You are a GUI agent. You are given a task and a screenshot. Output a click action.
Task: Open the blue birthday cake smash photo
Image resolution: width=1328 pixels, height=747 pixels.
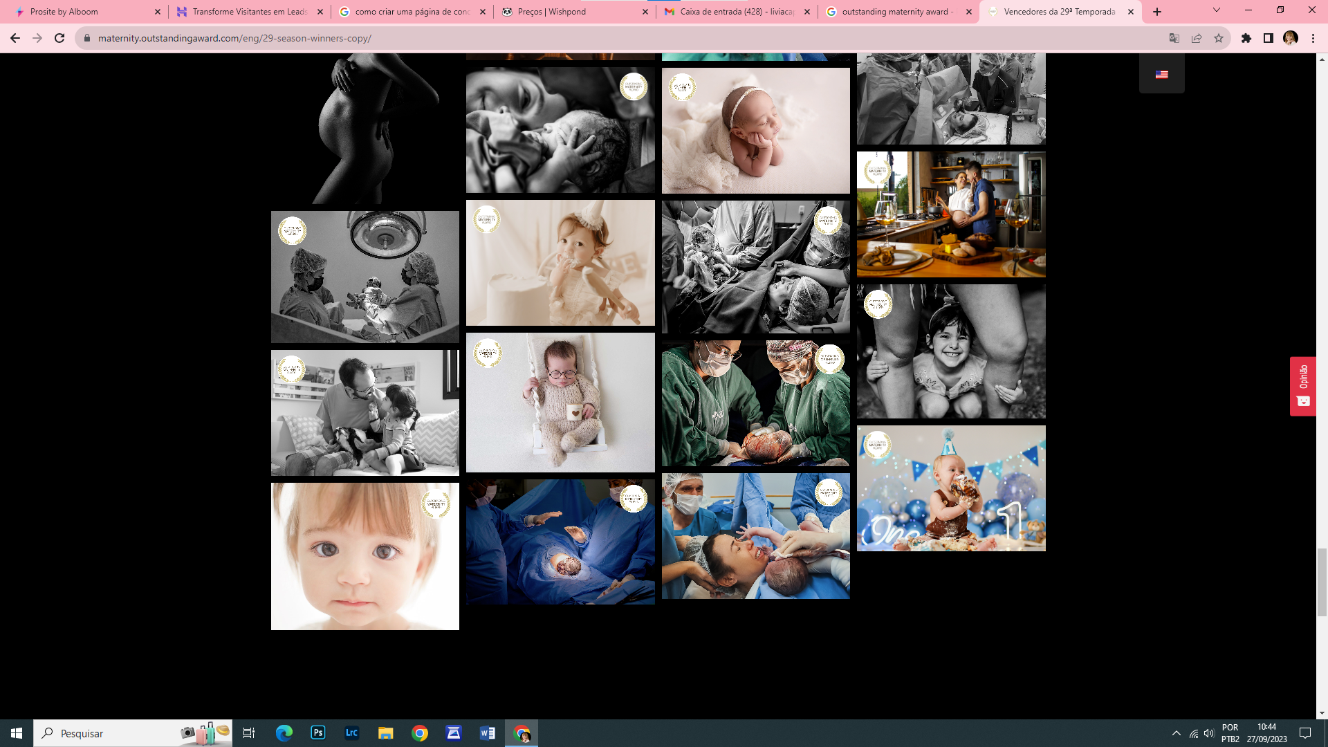click(951, 488)
